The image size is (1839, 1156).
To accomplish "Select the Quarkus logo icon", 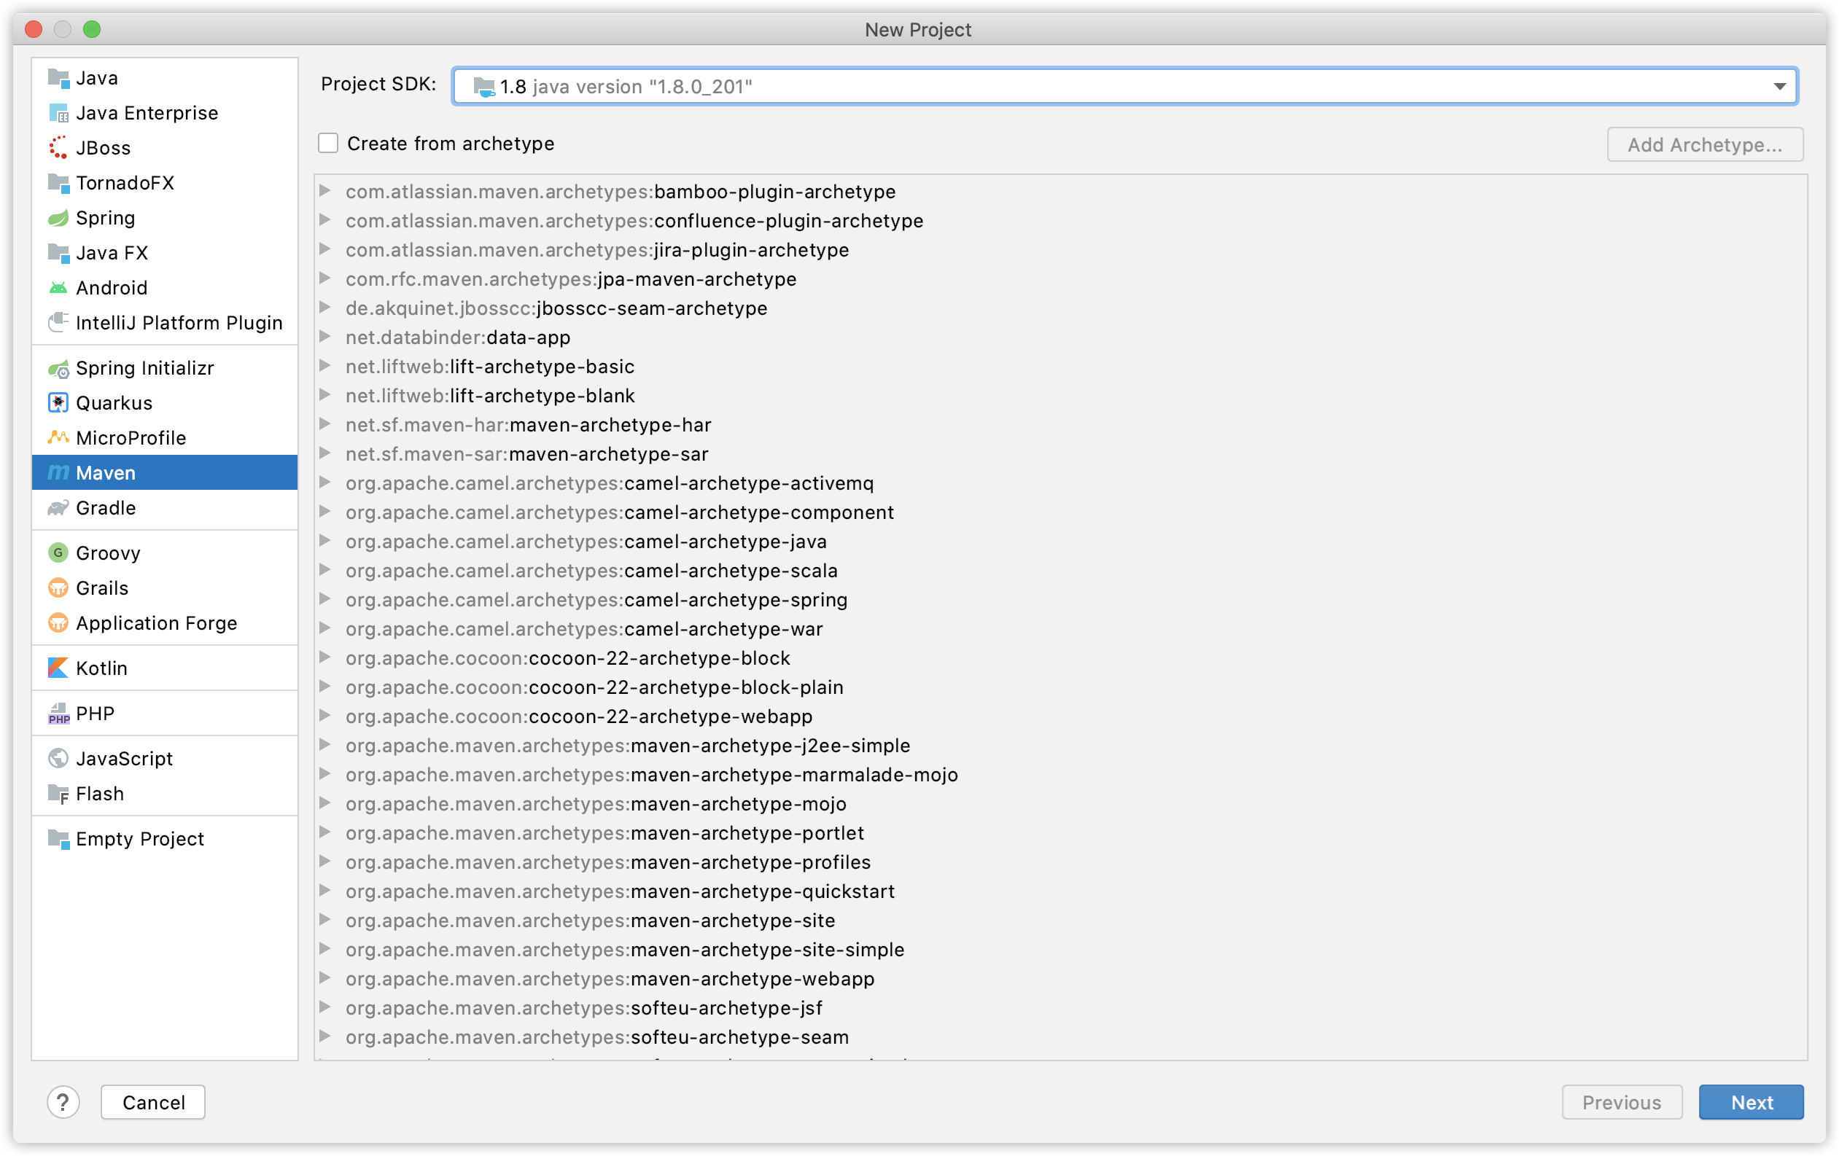I will (59, 403).
